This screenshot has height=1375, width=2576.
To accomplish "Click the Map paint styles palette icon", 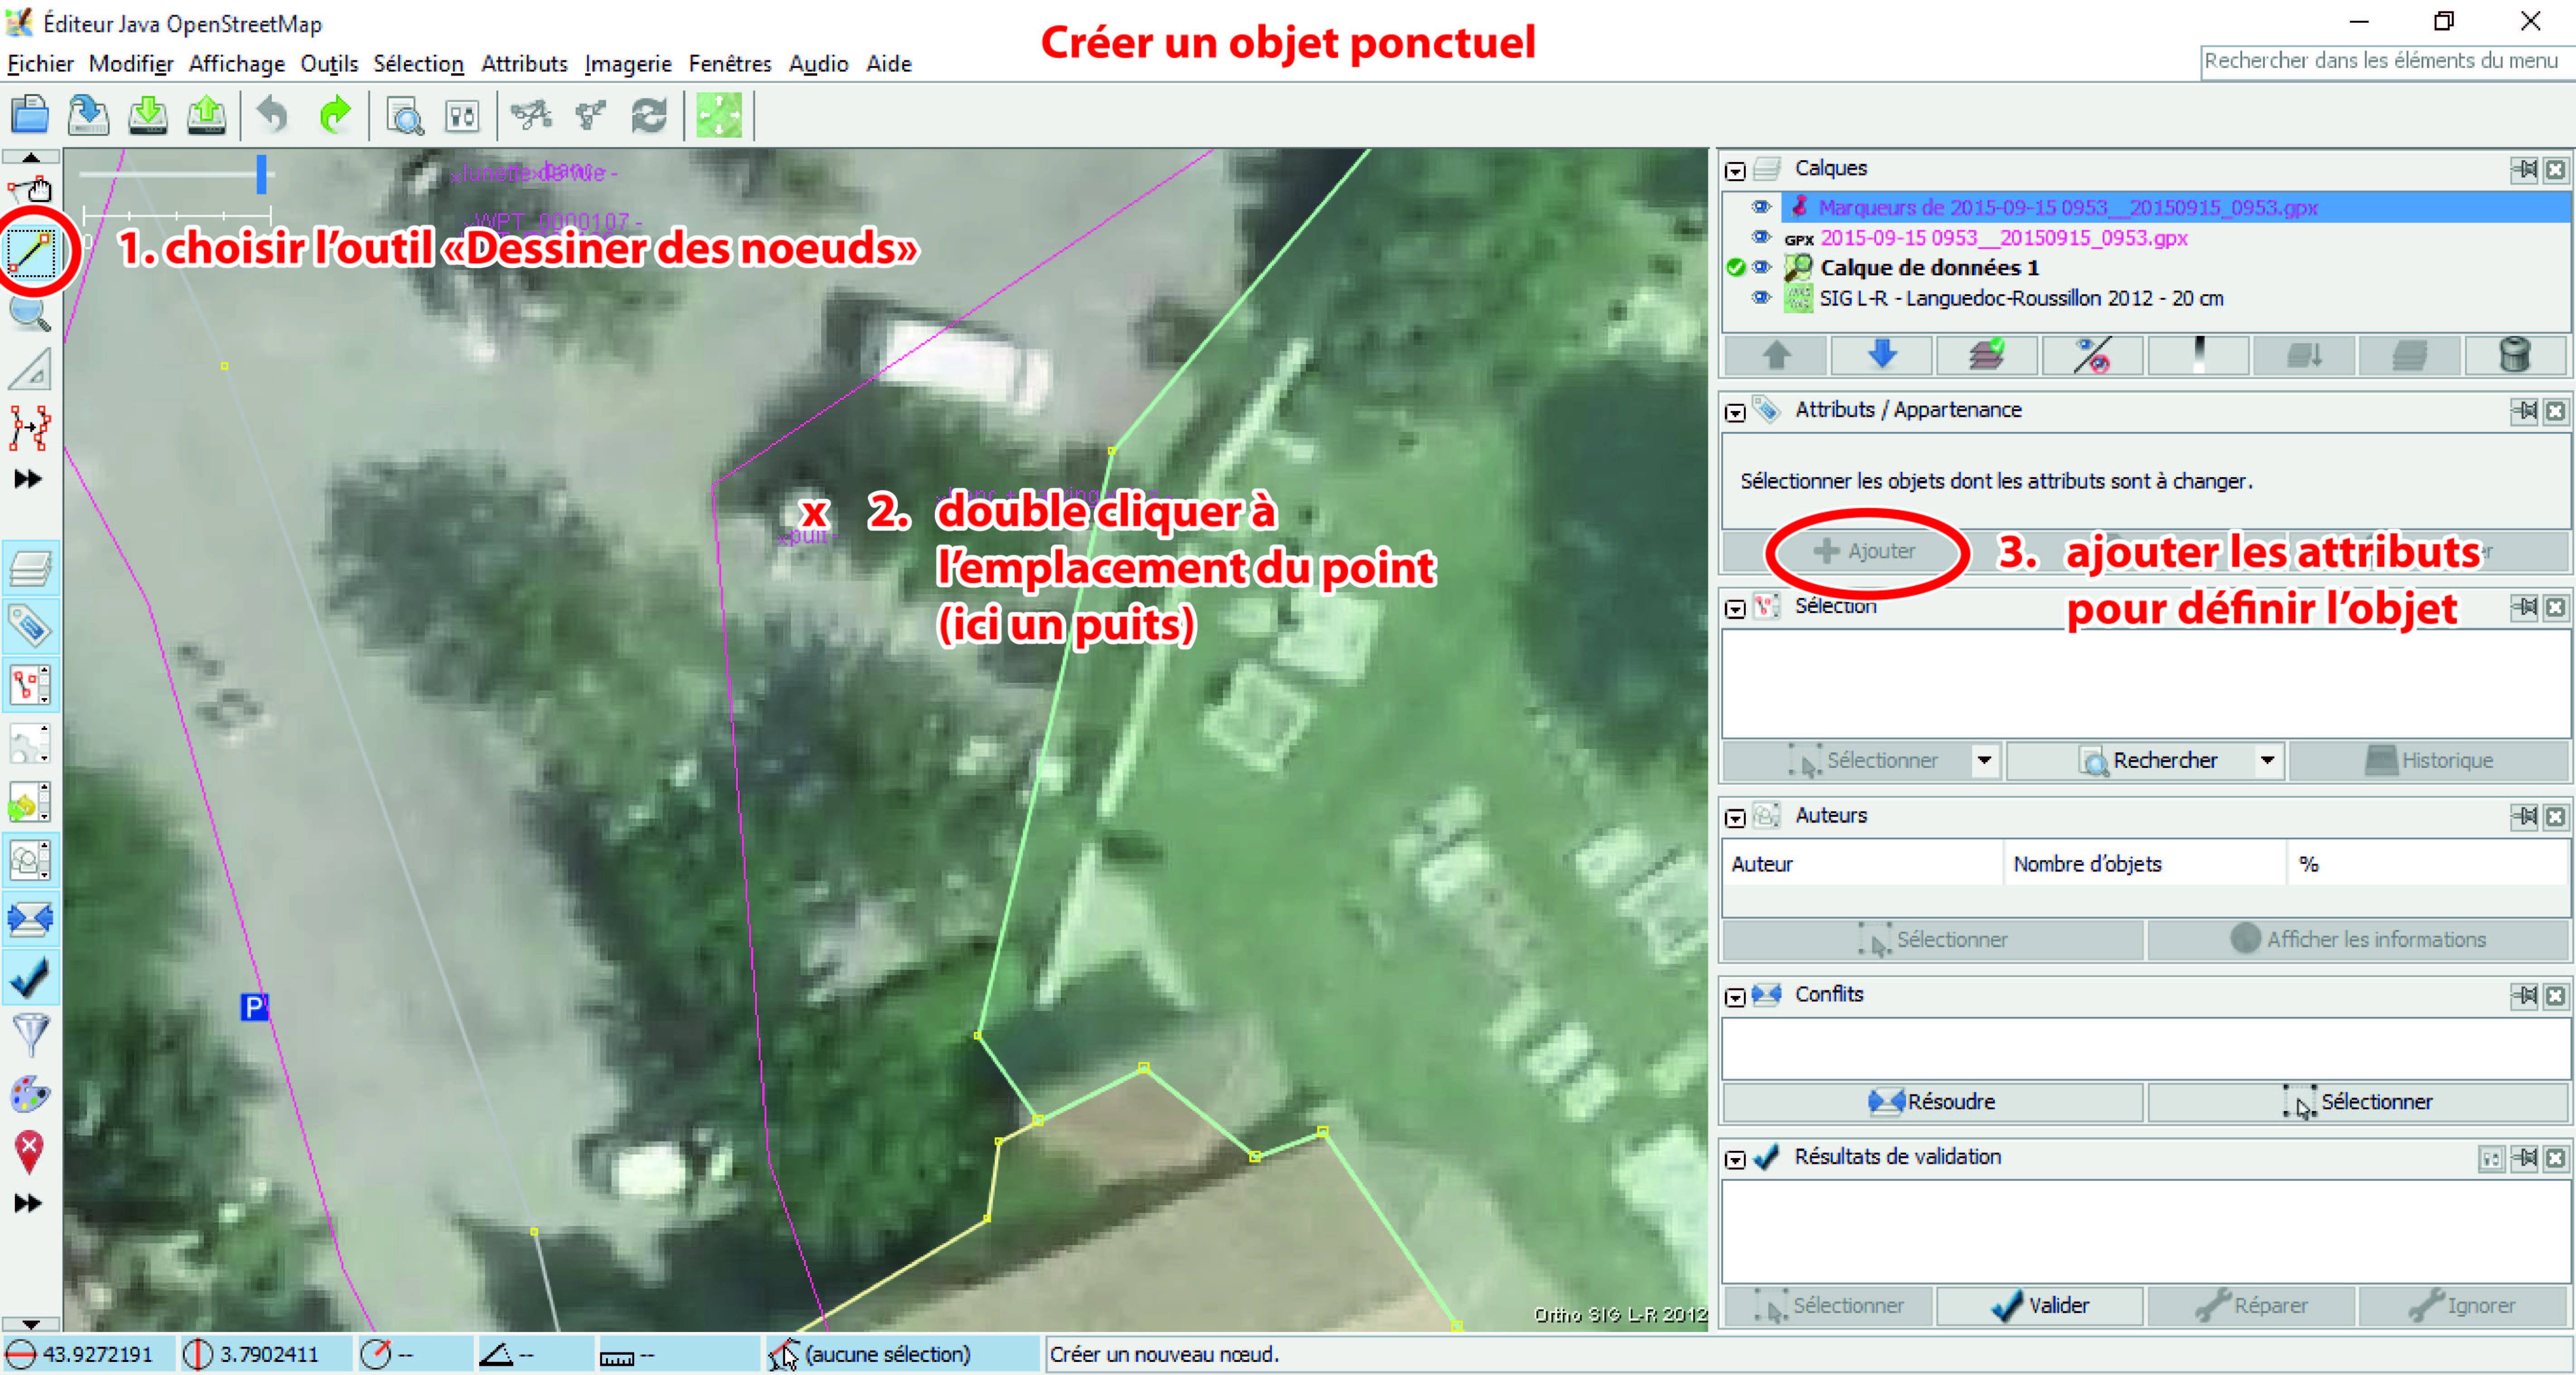I will point(30,1094).
